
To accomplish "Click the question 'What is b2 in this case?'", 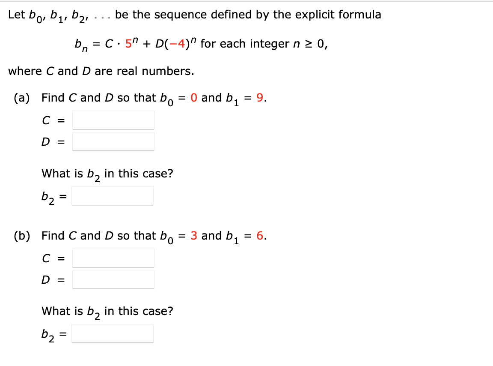I will (107, 173).
